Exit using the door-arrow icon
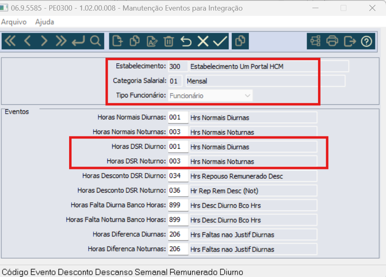Screen dimensions: 386x277 point(349,41)
